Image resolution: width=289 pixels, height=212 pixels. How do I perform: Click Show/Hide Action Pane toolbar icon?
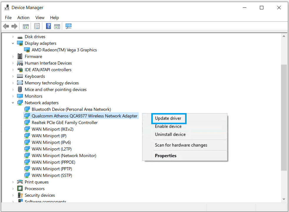click(x=57, y=26)
